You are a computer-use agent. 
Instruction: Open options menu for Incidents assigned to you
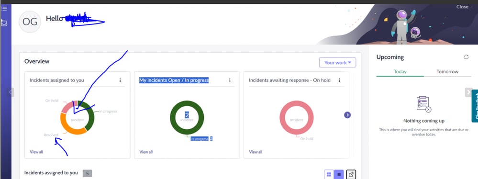(x=120, y=80)
